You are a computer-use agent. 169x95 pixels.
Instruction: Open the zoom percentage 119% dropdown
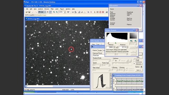[65, 12]
